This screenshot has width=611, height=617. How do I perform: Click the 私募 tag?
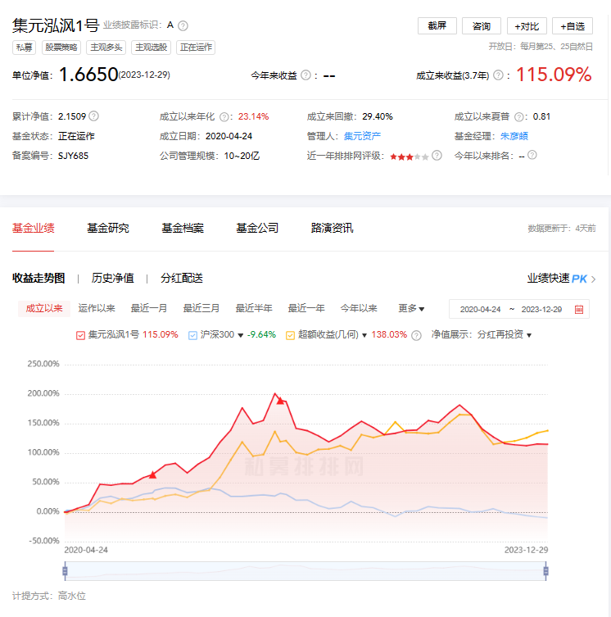tap(25, 48)
